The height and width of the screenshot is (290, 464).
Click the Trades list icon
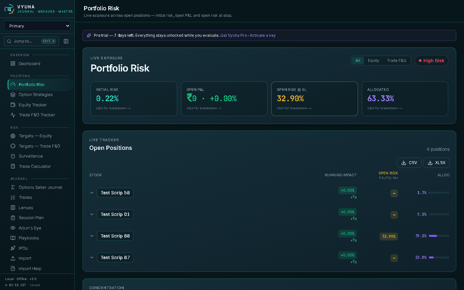(x=13, y=198)
